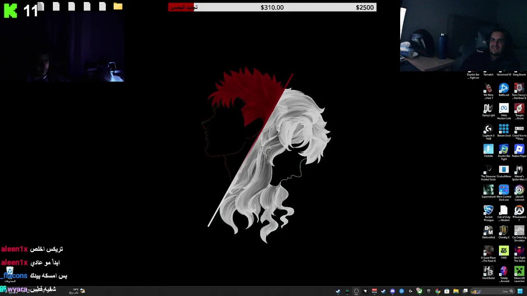Click the donation goal progress bar
Image resolution: width=527 pixels, height=296 pixels.
(272, 7)
